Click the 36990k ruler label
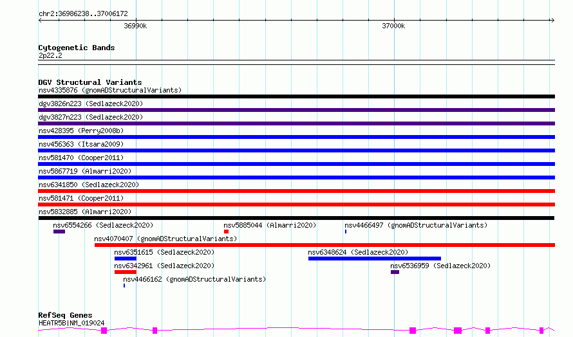The width and height of the screenshot is (573, 337). [135, 26]
